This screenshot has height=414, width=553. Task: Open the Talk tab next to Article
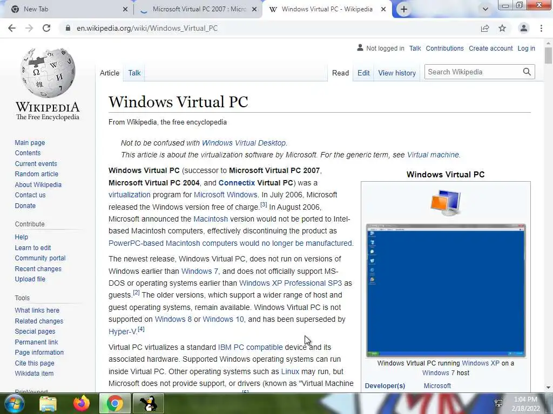pos(134,73)
